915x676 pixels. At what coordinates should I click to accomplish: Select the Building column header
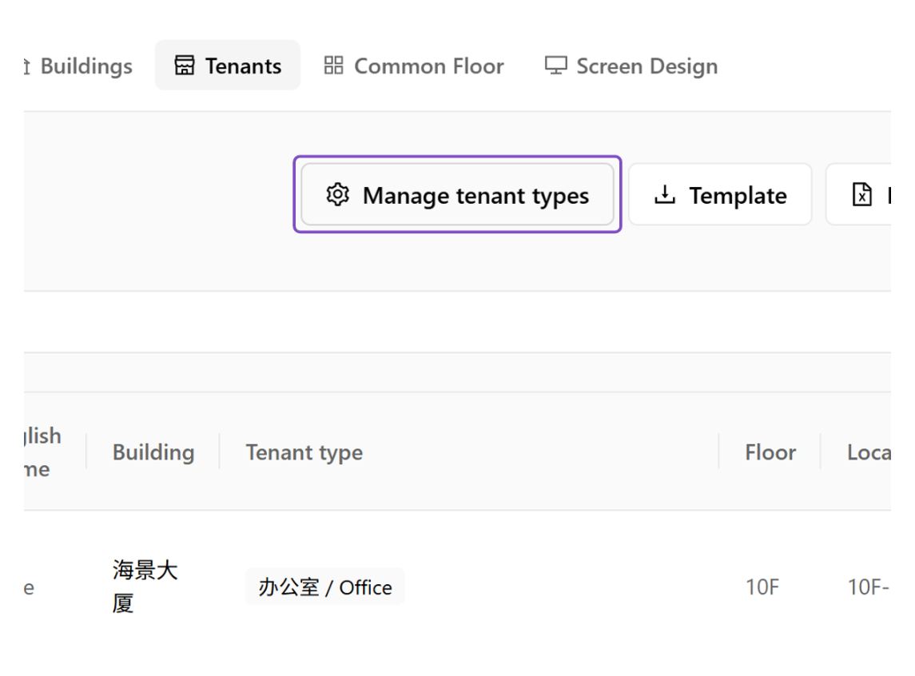tap(153, 452)
